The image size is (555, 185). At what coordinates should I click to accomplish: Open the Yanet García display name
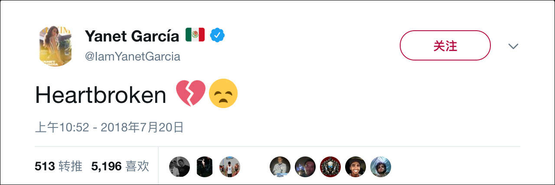132,36
